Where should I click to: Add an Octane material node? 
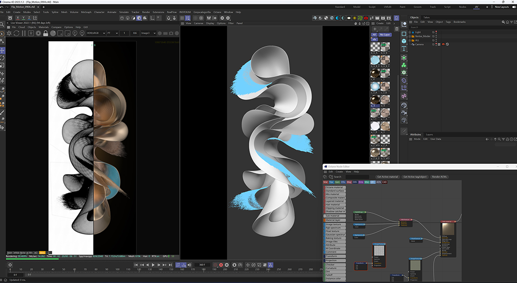[334, 187]
